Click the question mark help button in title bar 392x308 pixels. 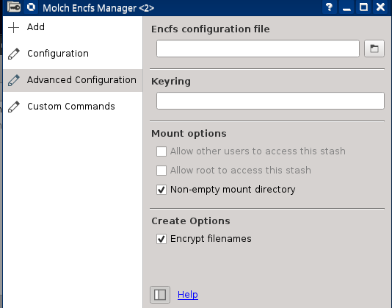coord(330,7)
